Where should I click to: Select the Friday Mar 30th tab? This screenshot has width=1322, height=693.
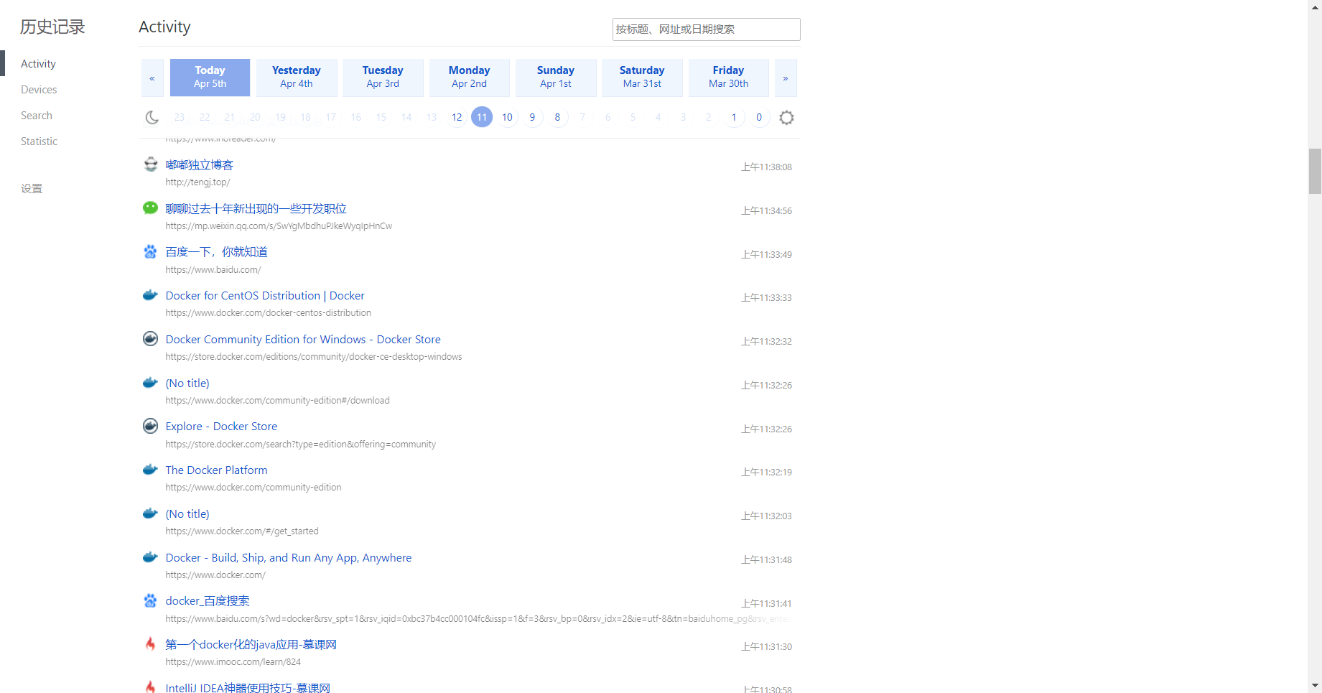728,78
